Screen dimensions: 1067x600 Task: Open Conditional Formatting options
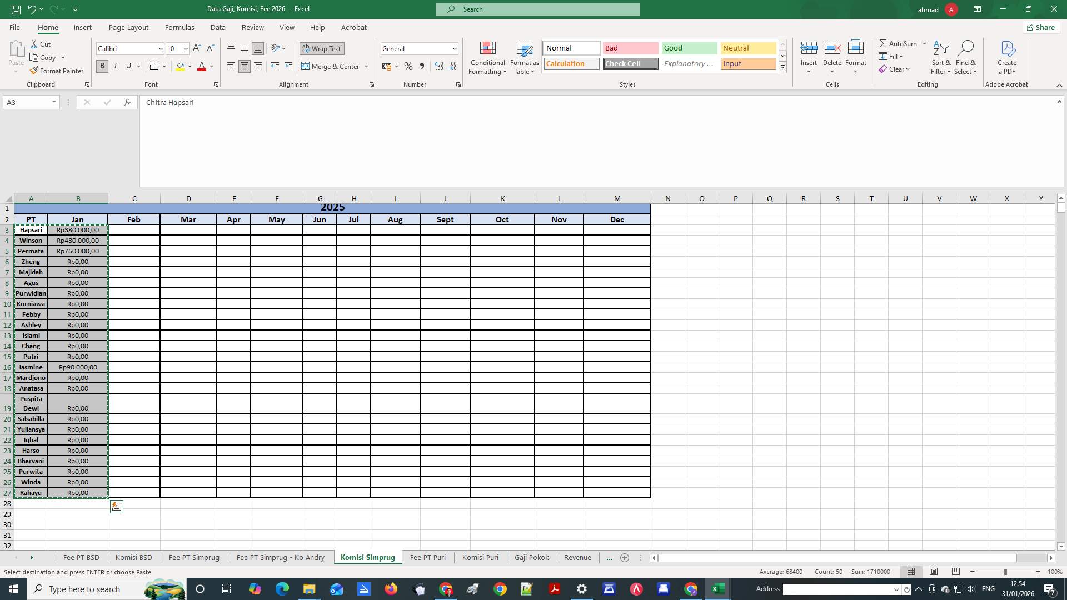tap(487, 58)
